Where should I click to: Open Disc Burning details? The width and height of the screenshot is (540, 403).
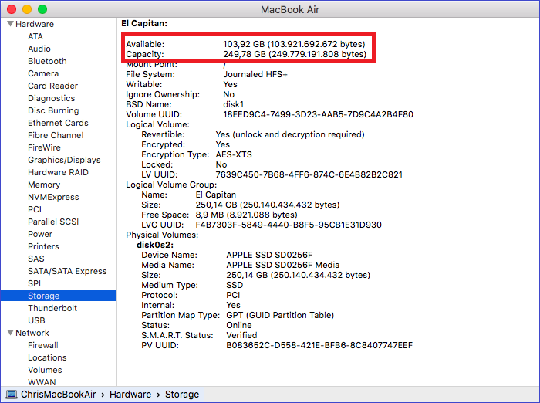pos(53,110)
